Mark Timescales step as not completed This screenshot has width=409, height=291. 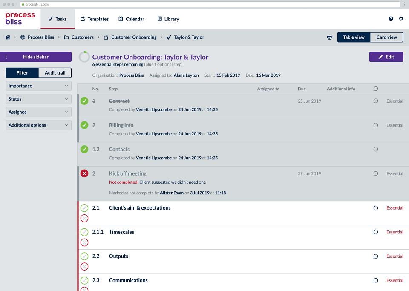[84, 242]
